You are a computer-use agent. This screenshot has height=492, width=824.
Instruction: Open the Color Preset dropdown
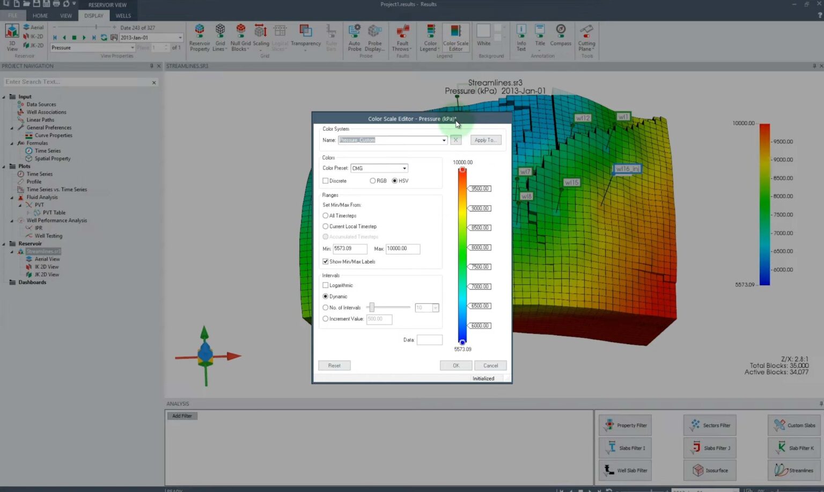pyautogui.click(x=404, y=168)
